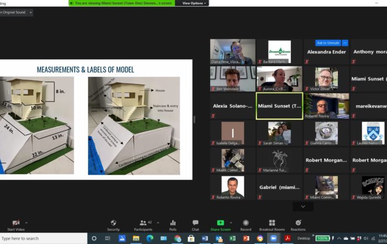Open the Polls window
This screenshot has width=387, height=244.
(x=172, y=225)
